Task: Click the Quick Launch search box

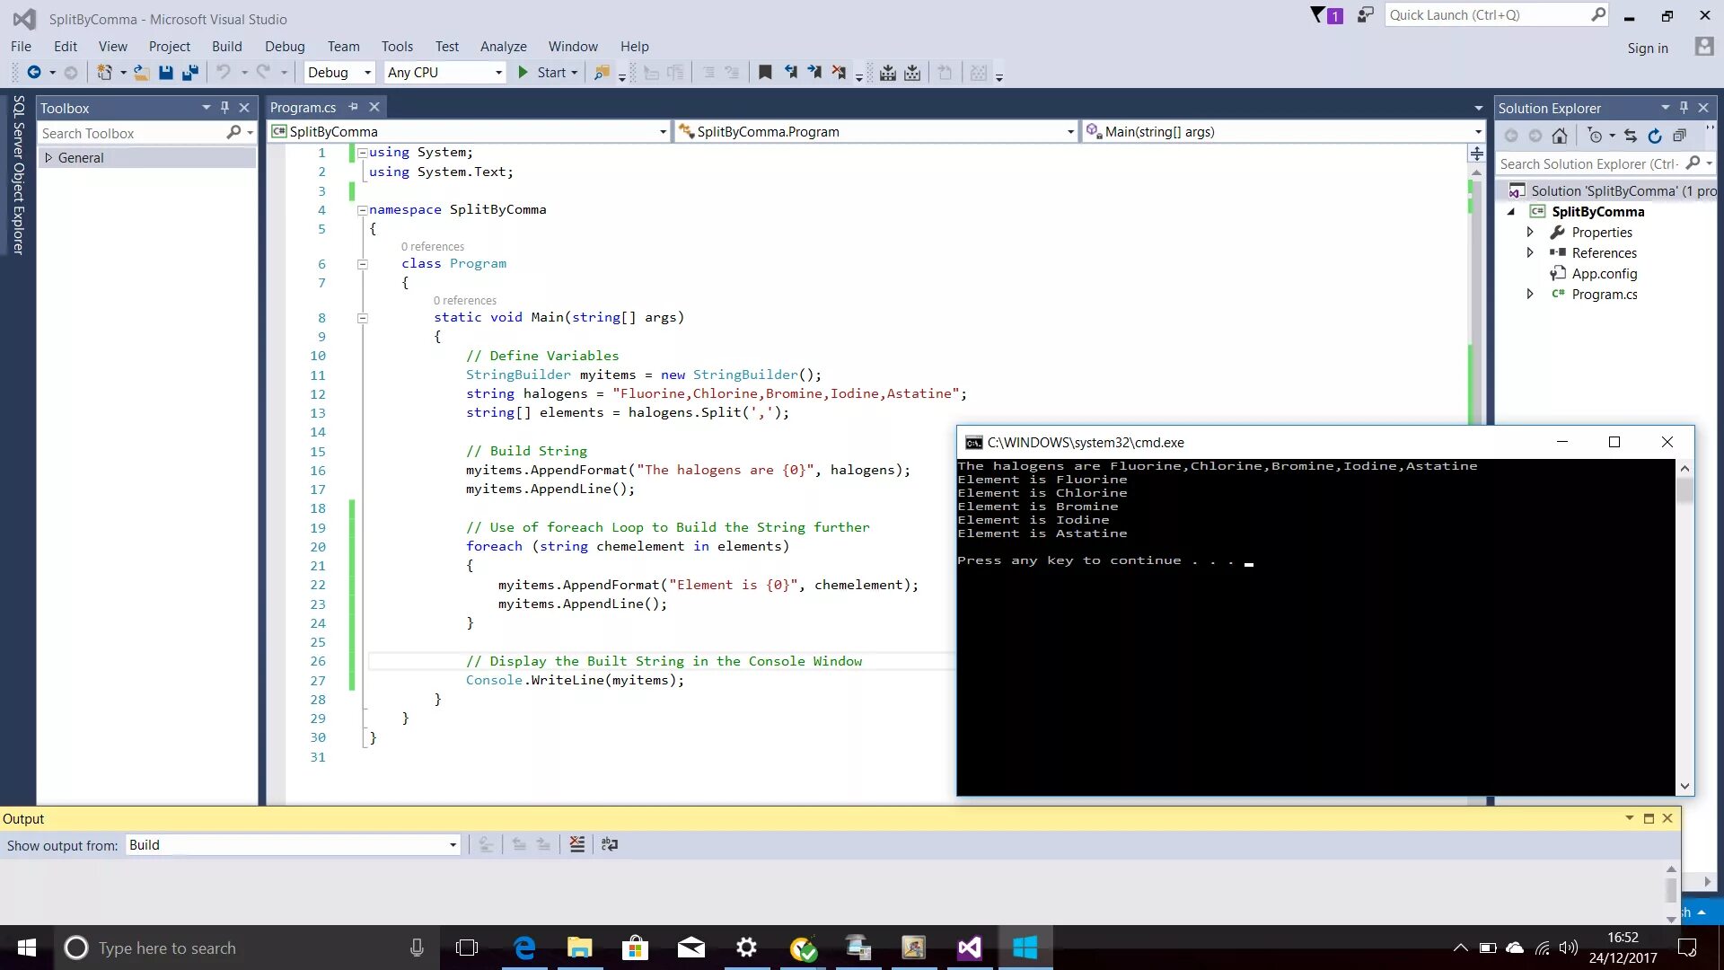Action: [1487, 15]
